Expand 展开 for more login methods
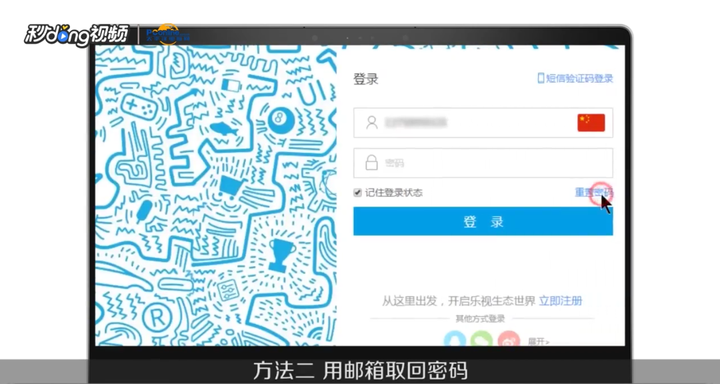Screen dimensions: 720x384 (x=537, y=340)
